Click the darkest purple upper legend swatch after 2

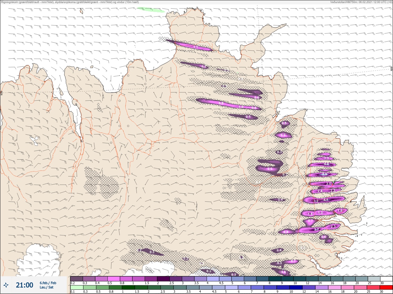point(164,279)
